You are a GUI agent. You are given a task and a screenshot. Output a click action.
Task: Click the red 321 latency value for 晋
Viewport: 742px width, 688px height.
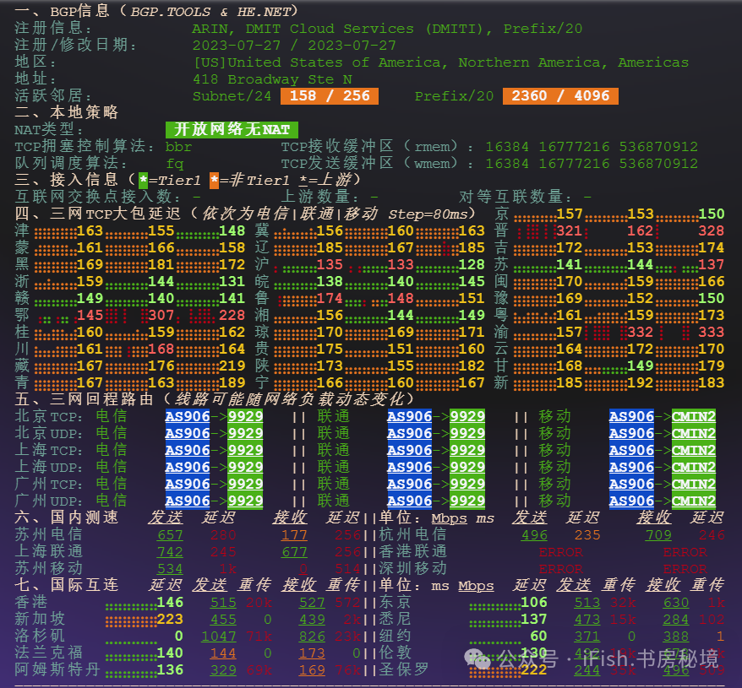tap(569, 230)
